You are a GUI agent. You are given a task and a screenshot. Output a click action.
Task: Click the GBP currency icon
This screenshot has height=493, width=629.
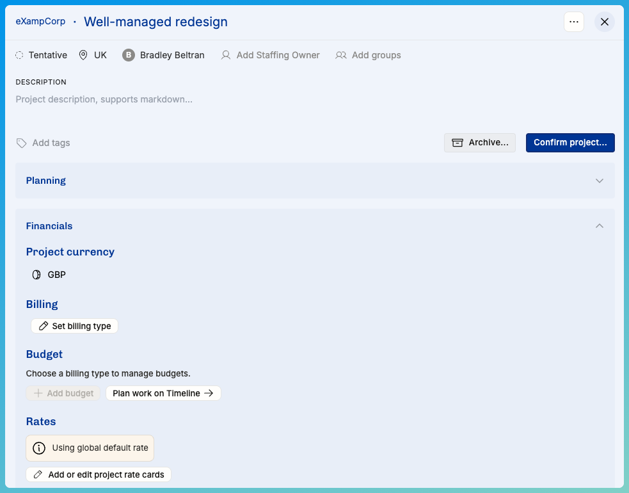coord(36,275)
